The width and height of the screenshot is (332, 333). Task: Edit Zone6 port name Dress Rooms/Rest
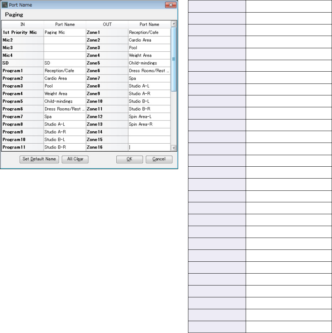tap(149, 71)
